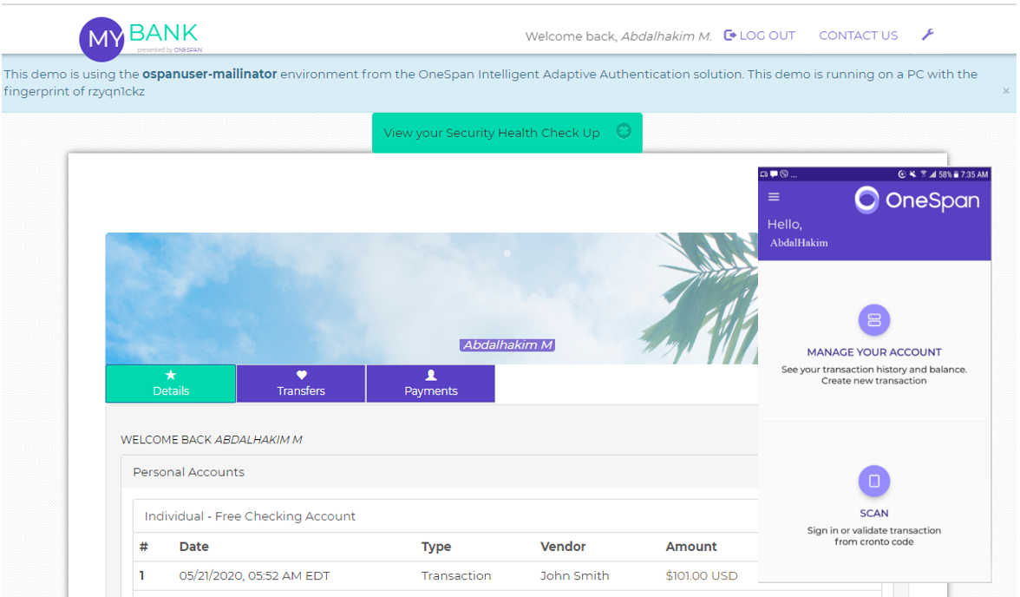The width and height of the screenshot is (1020, 597).
Task: Click the AbdalHakim name in OneSpan app
Action: [799, 243]
